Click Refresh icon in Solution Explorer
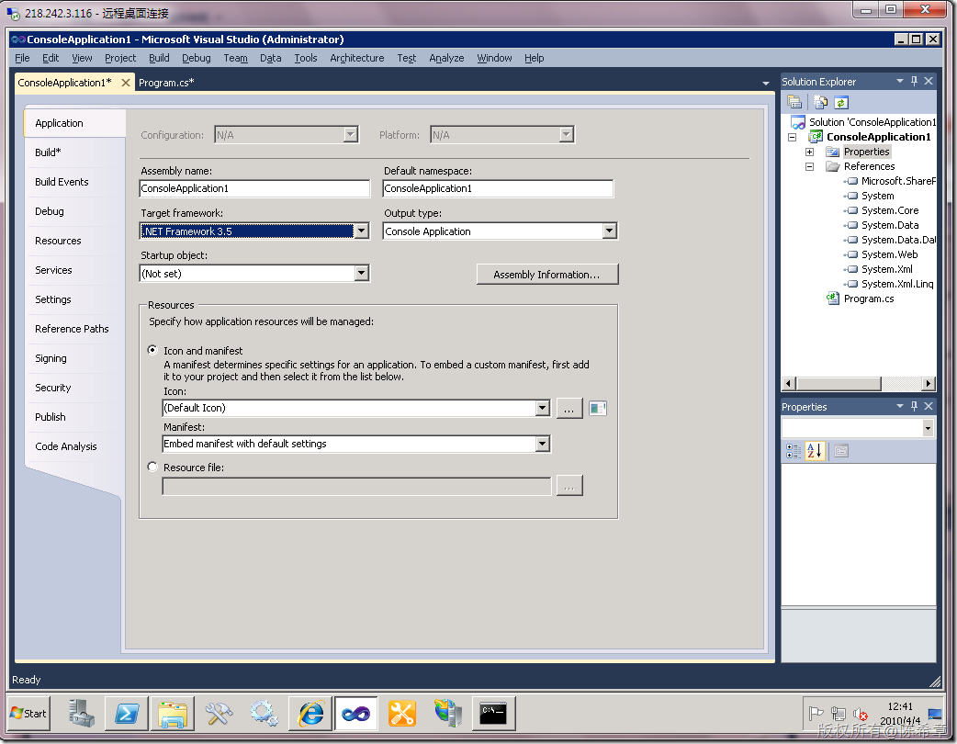 (x=841, y=103)
